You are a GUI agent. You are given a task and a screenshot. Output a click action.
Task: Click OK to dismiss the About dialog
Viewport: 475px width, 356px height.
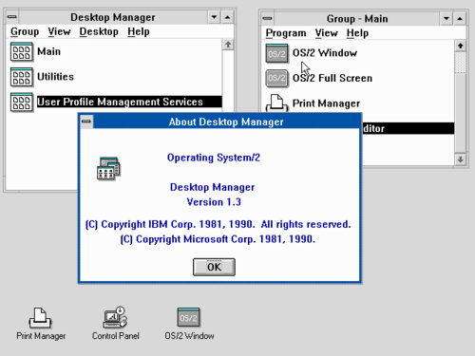click(x=214, y=267)
